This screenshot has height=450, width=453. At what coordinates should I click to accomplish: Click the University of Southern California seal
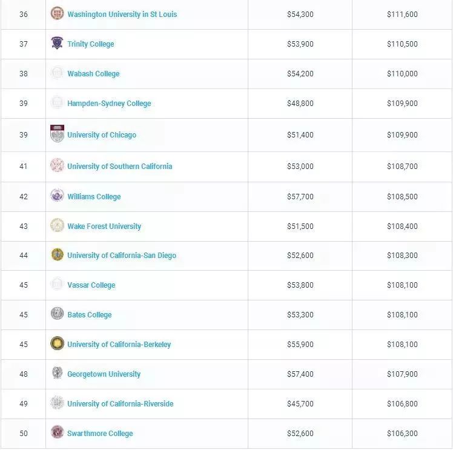(57, 165)
